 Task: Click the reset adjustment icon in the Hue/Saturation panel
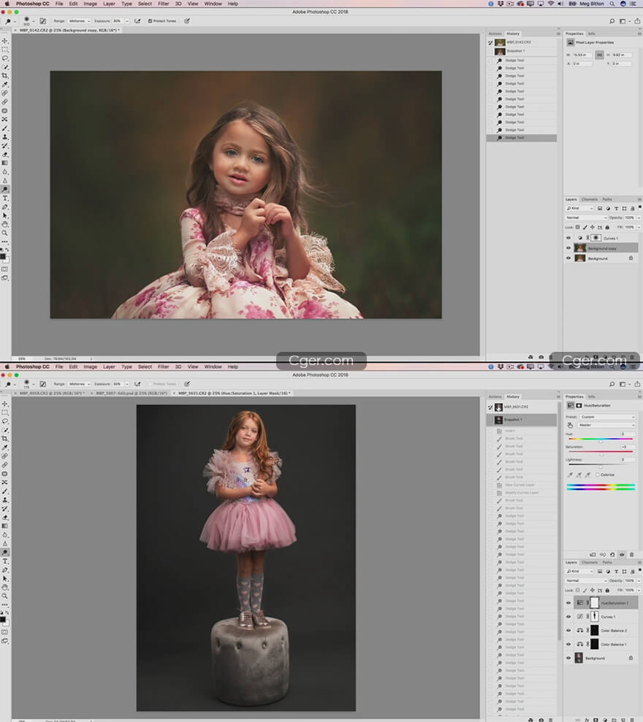612,554
